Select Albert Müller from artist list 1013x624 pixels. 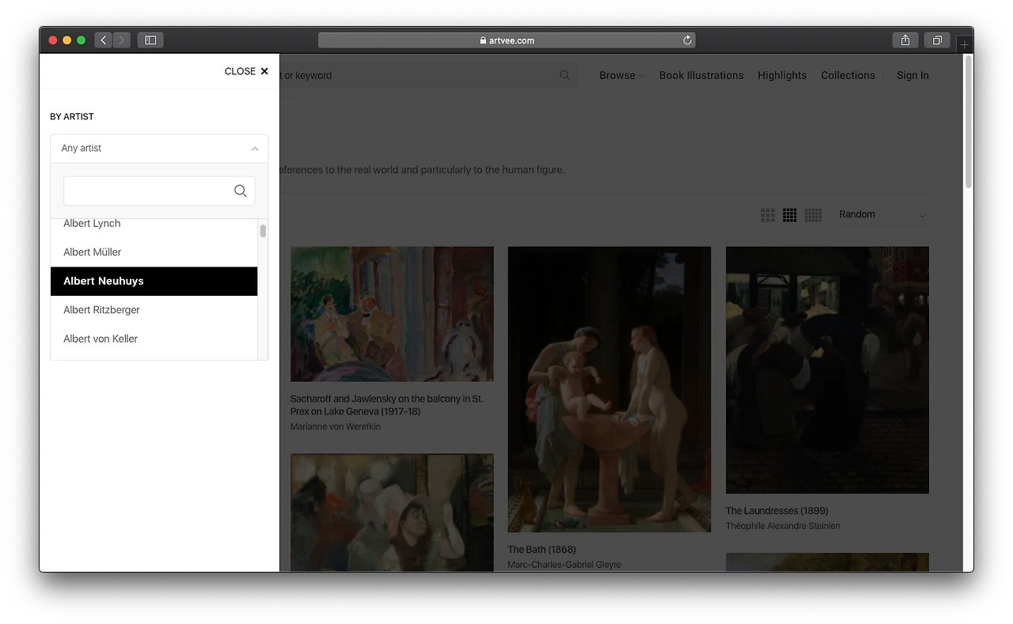click(154, 252)
